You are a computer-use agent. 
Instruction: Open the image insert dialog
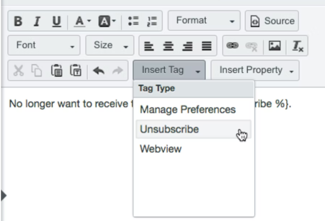click(x=275, y=45)
